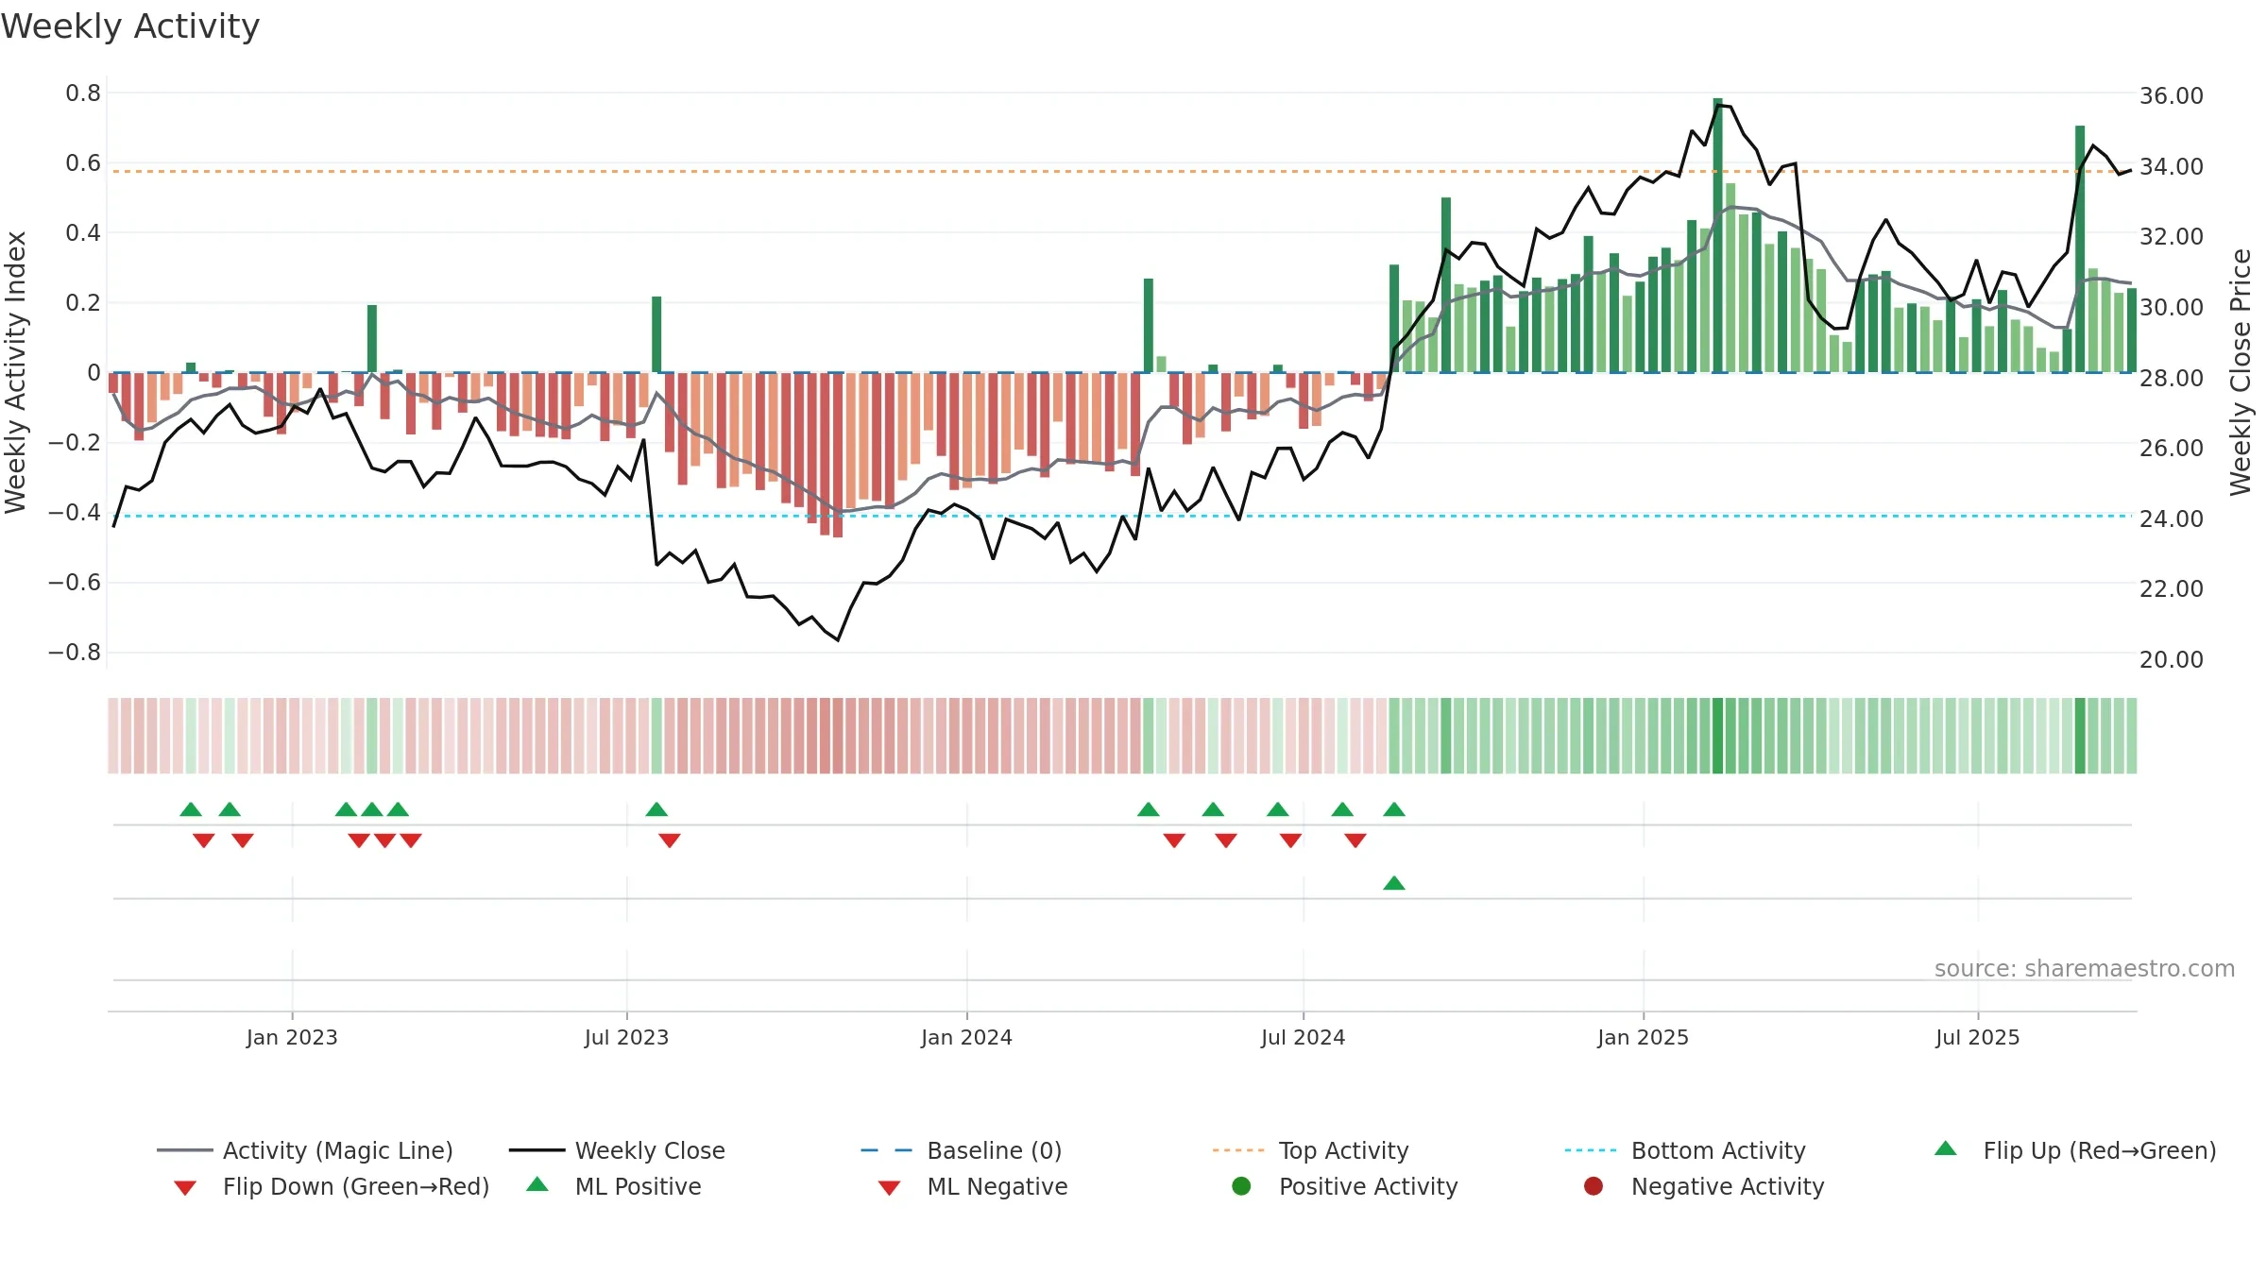
Task: Click the 36.00 price axis value
Action: click(x=2172, y=95)
